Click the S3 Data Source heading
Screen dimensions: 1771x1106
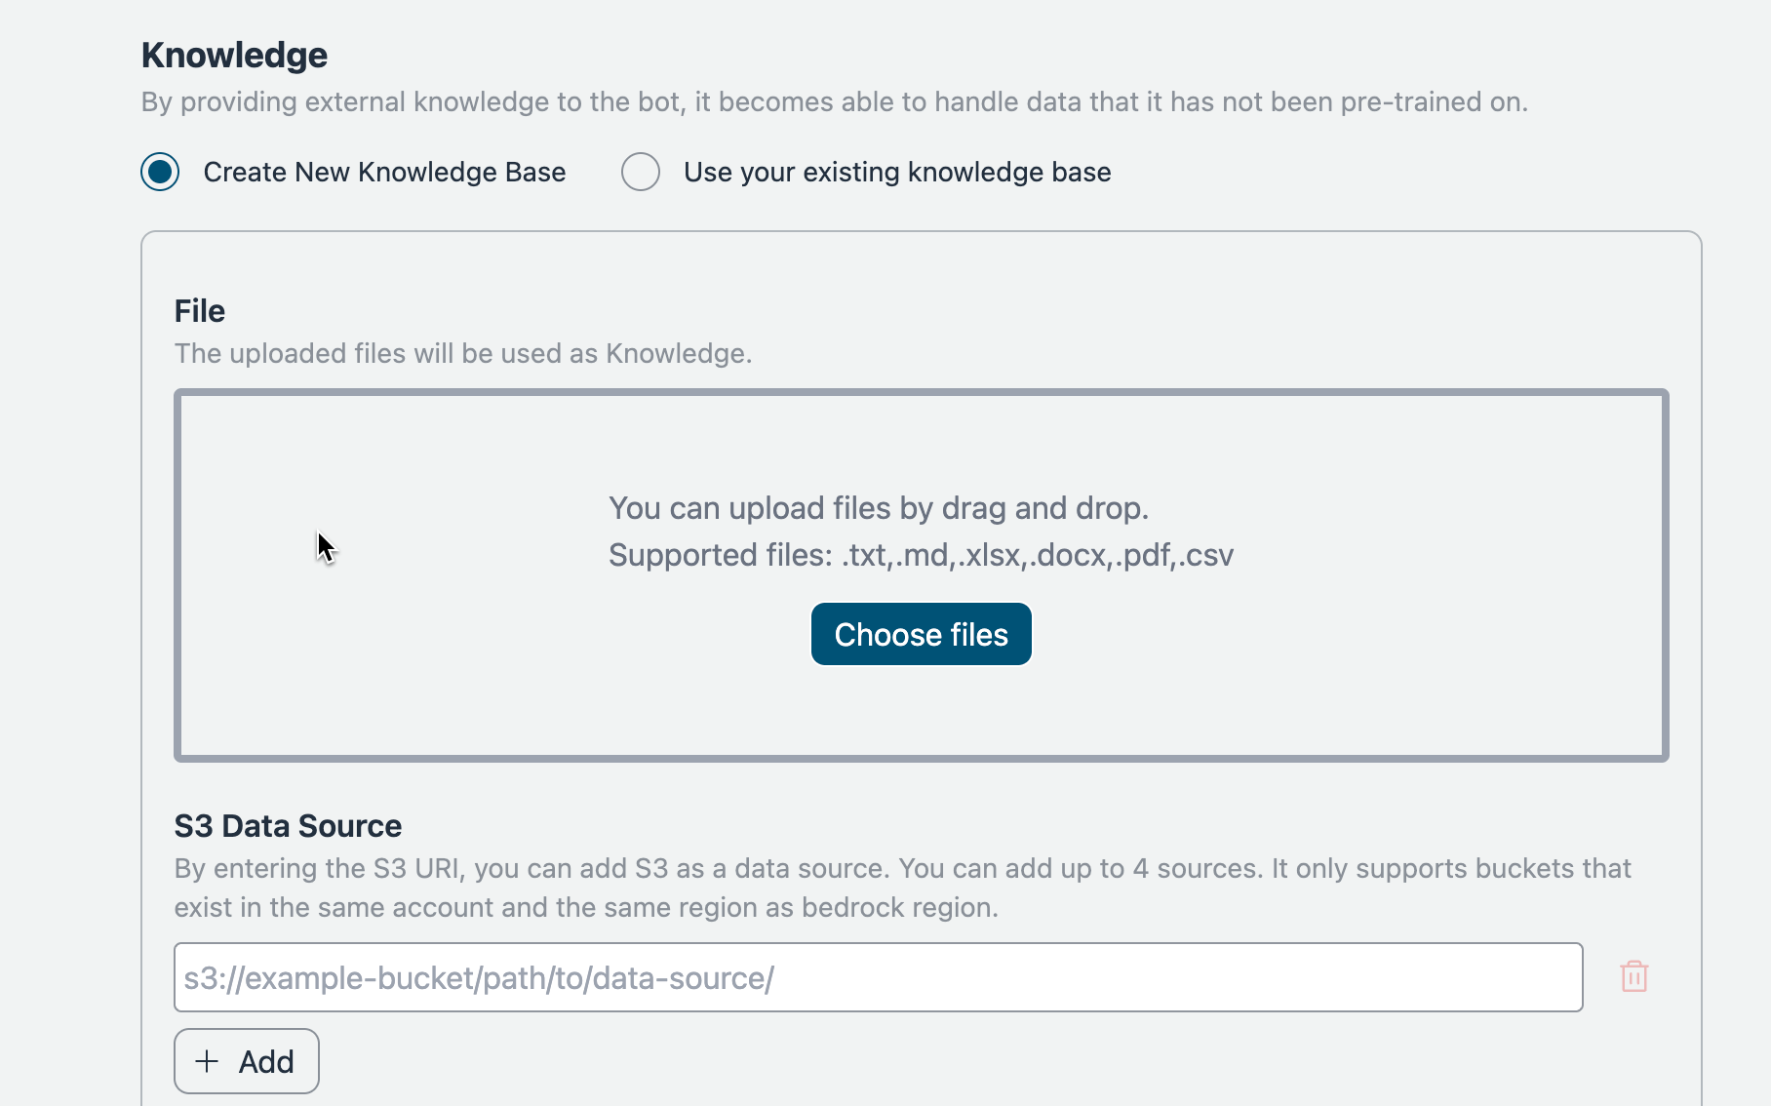point(288,826)
